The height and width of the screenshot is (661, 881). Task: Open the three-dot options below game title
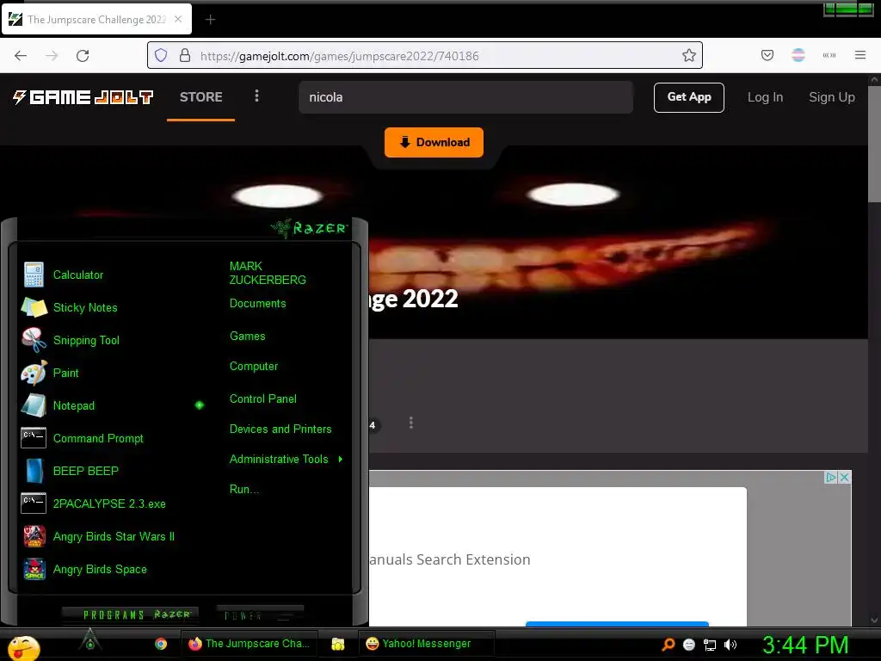coord(411,423)
